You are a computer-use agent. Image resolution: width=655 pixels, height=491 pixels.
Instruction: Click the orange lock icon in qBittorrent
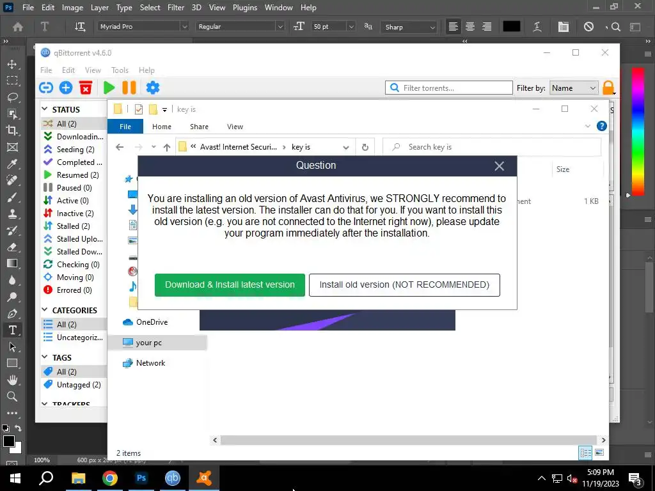(x=608, y=88)
